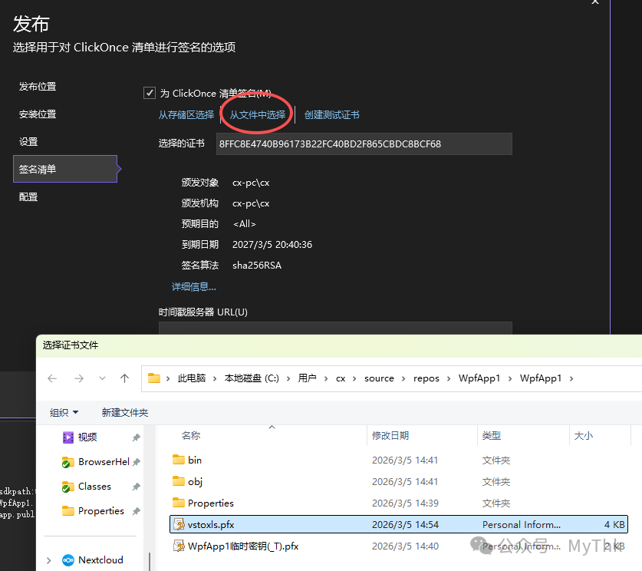Sort files by 类型 column
Viewport: 642px width, 571px height.
click(492, 435)
